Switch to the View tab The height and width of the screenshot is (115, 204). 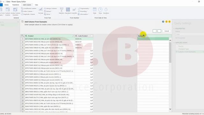point(36,5)
